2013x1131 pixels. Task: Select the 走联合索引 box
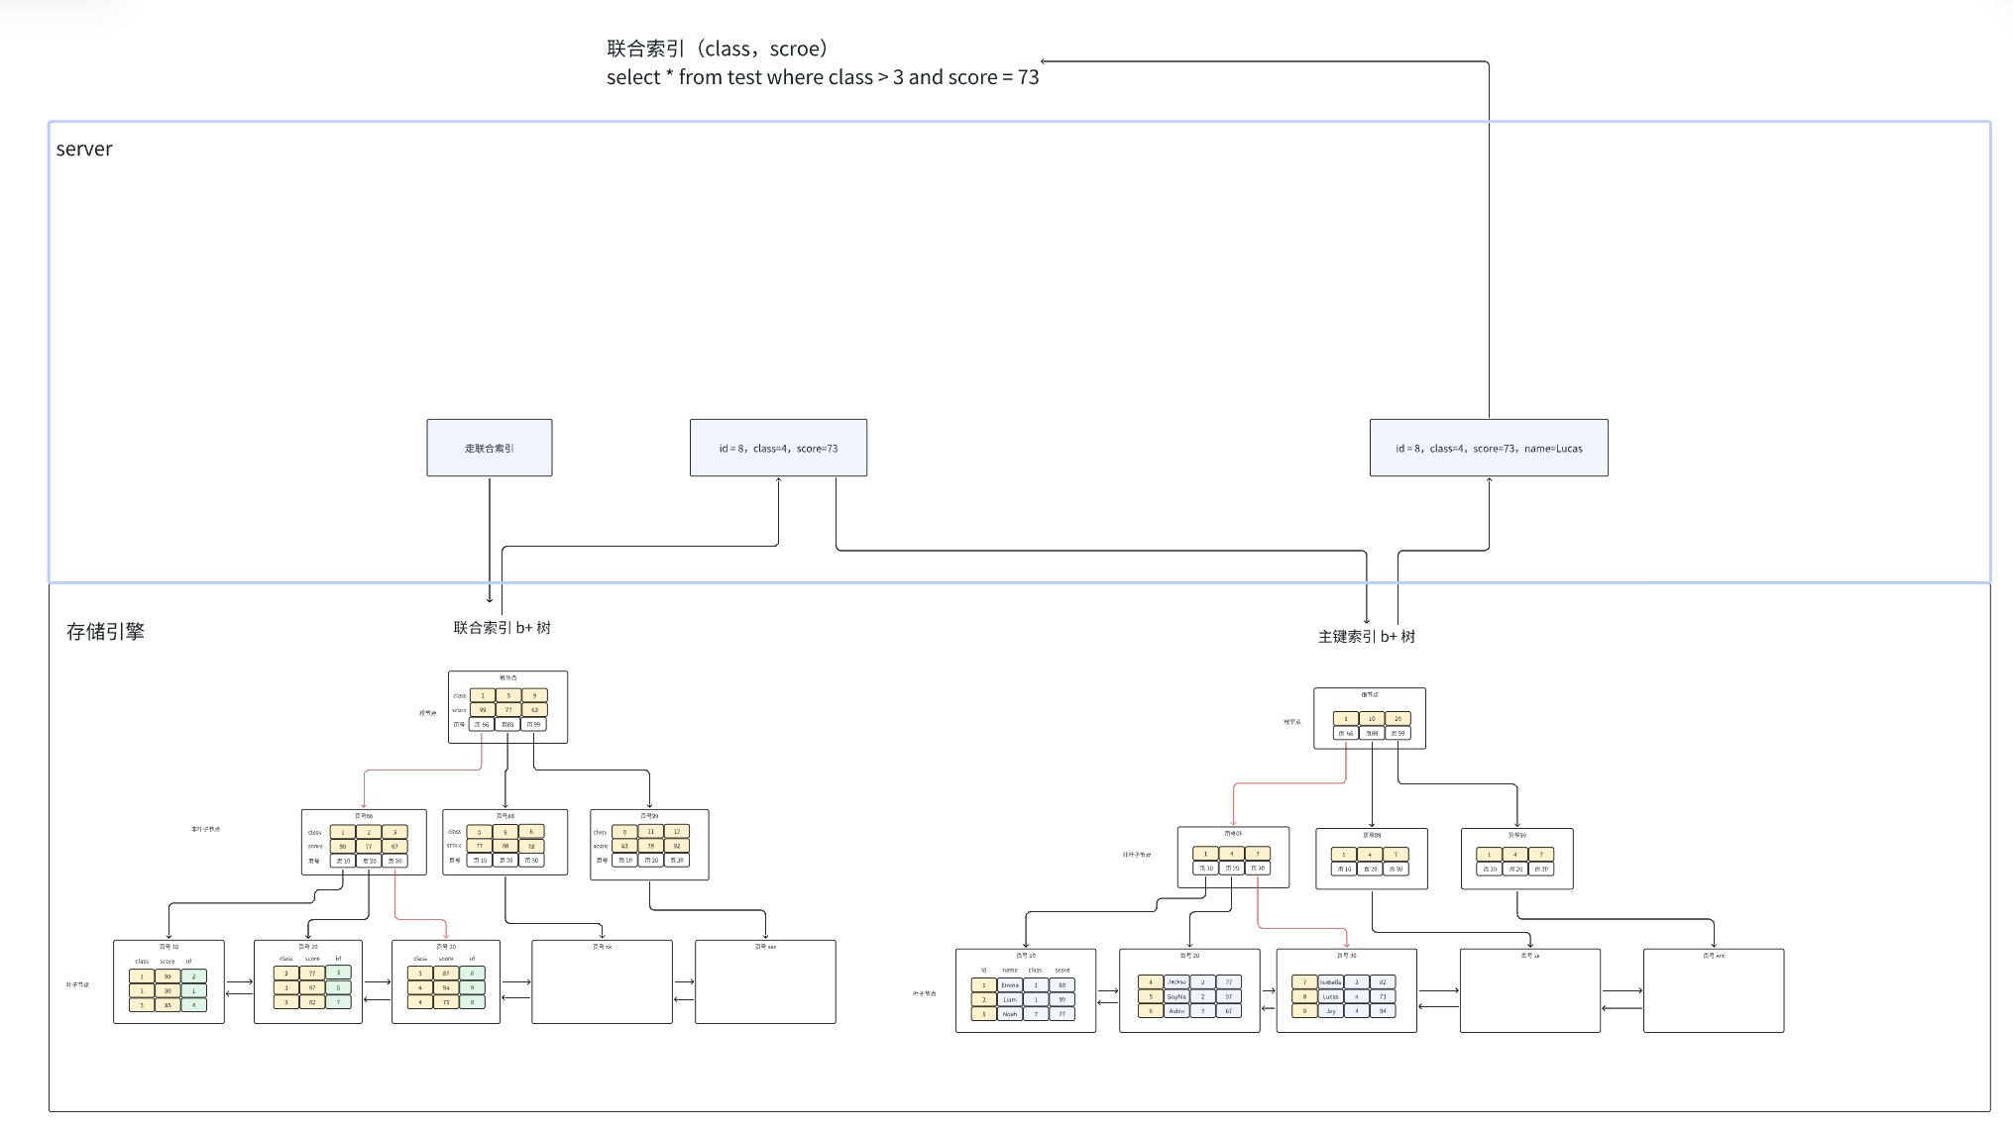point(489,448)
